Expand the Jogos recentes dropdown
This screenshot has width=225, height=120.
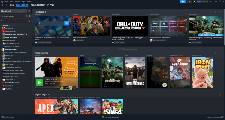[x=50, y=53]
